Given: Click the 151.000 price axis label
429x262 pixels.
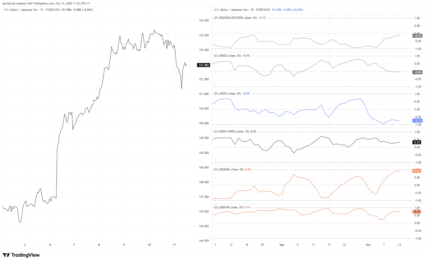Looking at the screenshot, I should pyautogui.click(x=204, y=94).
